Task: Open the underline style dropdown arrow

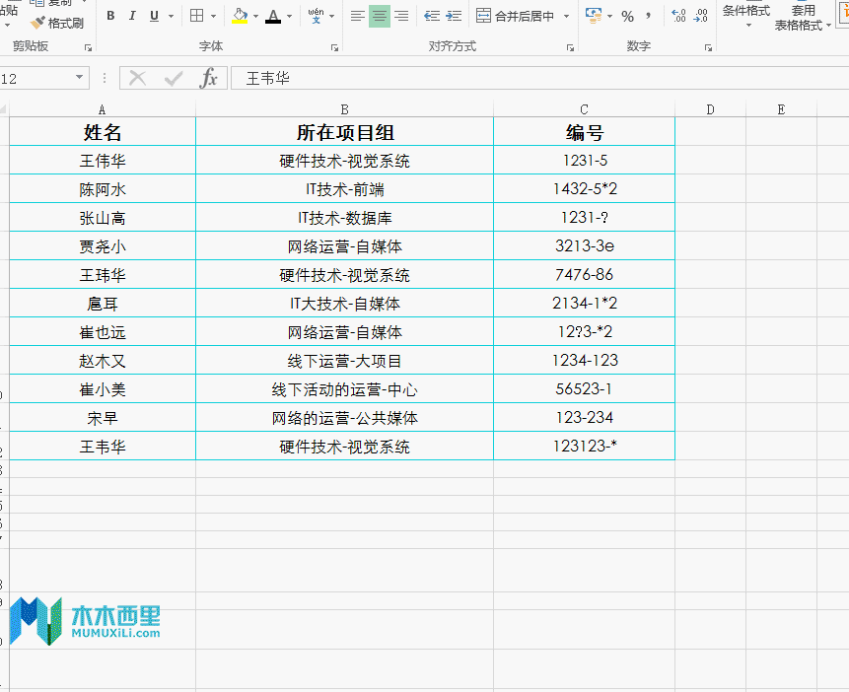Action: tap(172, 16)
